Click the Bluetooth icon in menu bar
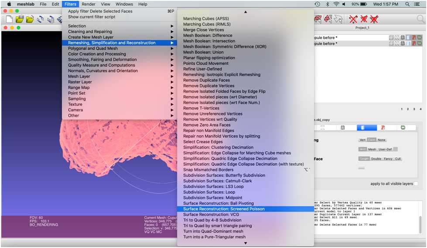 click(327, 4)
